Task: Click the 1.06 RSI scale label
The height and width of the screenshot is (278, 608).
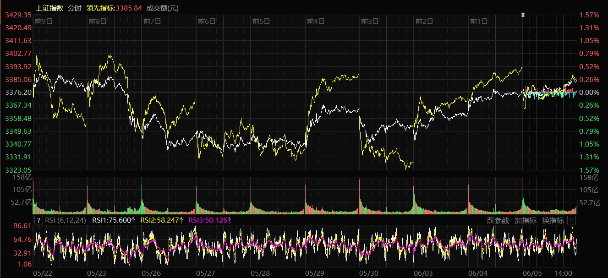Action: (x=24, y=264)
